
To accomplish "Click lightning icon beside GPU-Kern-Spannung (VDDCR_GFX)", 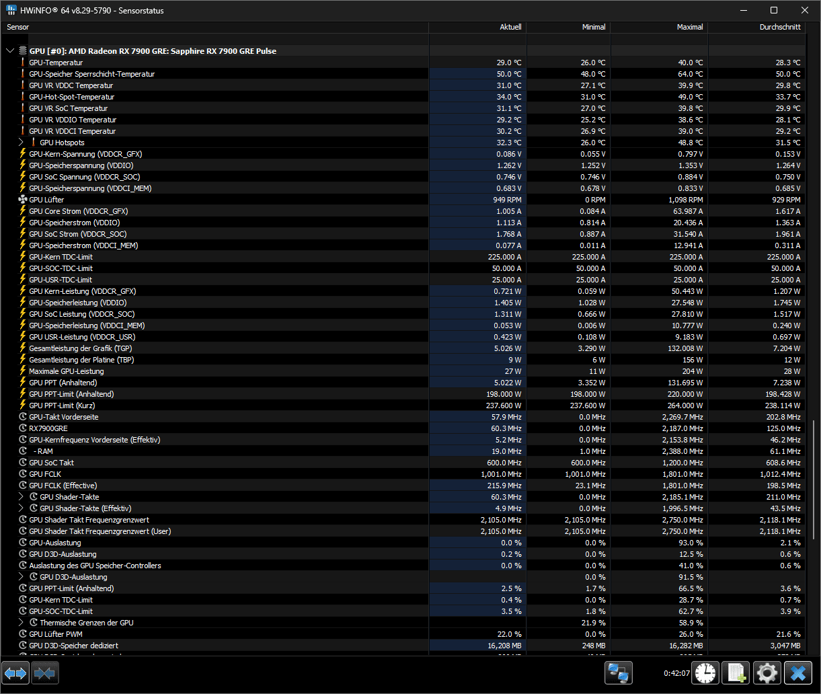I will (x=22, y=154).
